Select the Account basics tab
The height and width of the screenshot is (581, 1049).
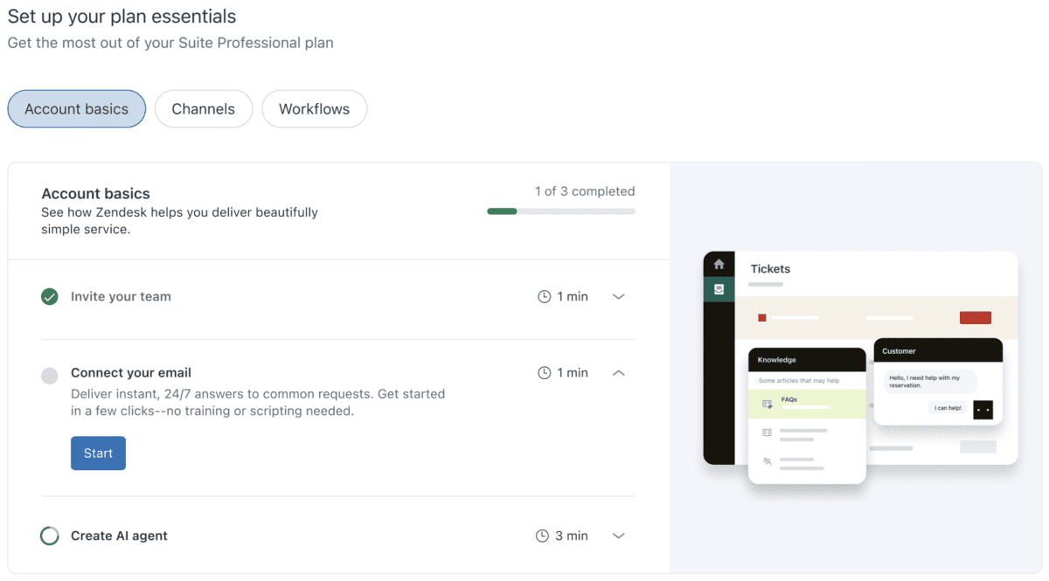point(77,109)
